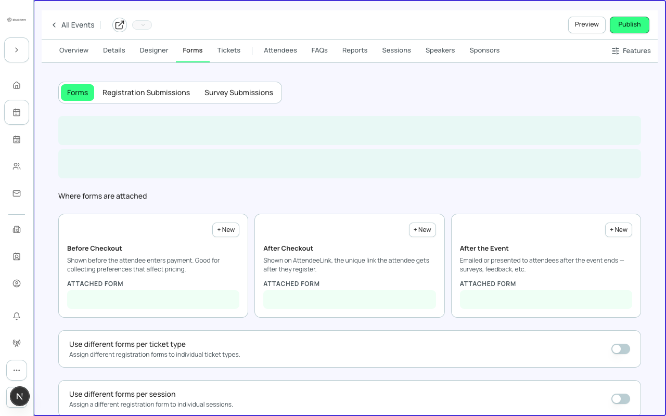Click the green Publish button
Viewport: 666px width, 416px height.
[630, 25]
